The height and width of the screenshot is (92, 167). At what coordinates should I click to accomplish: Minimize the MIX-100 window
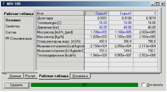153,4
